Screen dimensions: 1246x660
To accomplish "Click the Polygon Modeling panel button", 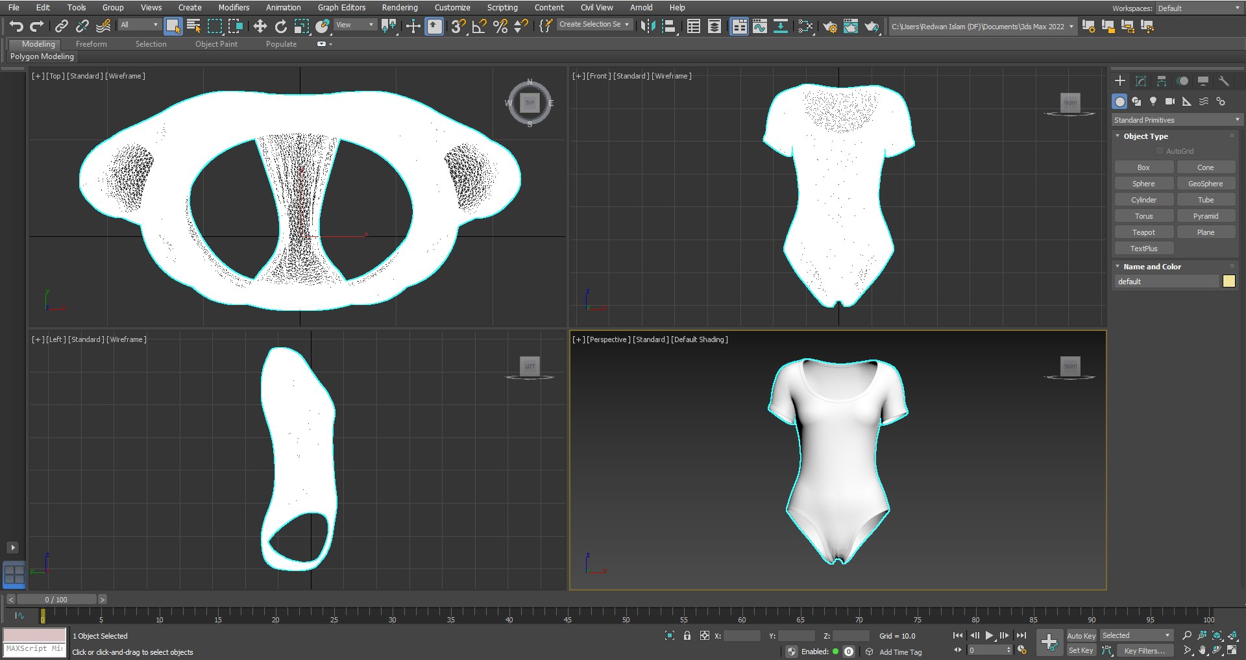I will (x=42, y=56).
